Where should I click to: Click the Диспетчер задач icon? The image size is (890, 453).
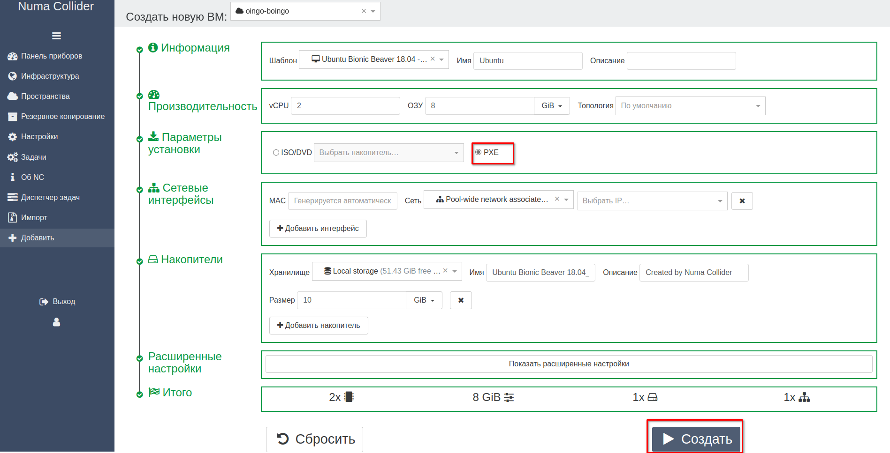coord(13,198)
